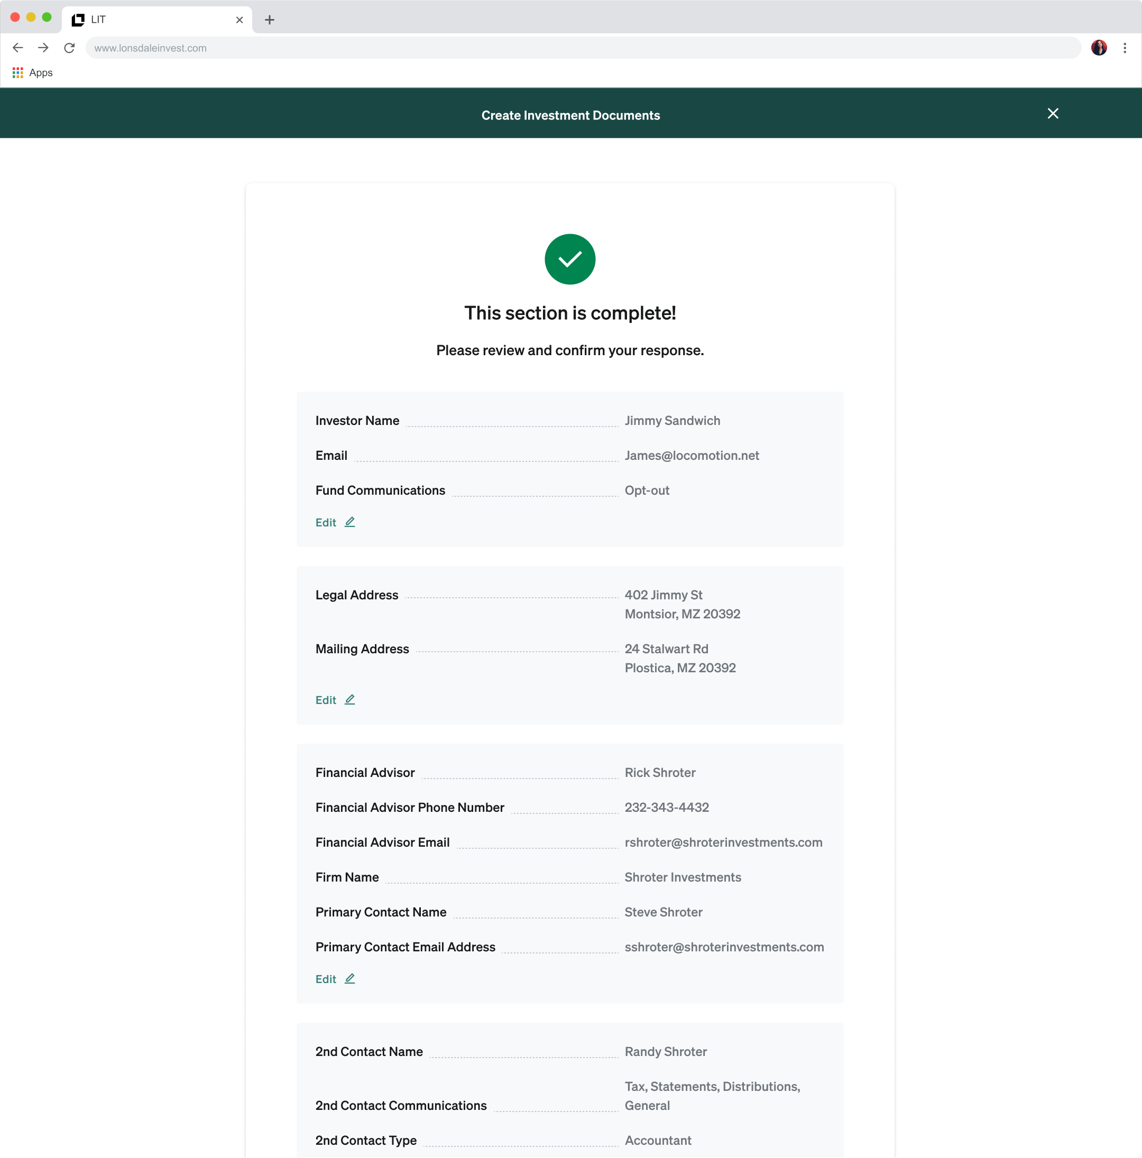1142x1158 pixels.
Task: Click the browser back arrow
Action: [x=17, y=48]
